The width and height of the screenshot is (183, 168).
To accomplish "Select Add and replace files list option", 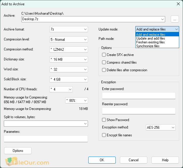I will click(157, 35).
